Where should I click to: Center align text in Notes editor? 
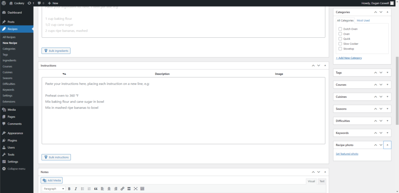click(x=109, y=189)
